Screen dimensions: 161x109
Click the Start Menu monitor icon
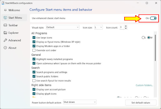pyautogui.click(x=5, y=18)
